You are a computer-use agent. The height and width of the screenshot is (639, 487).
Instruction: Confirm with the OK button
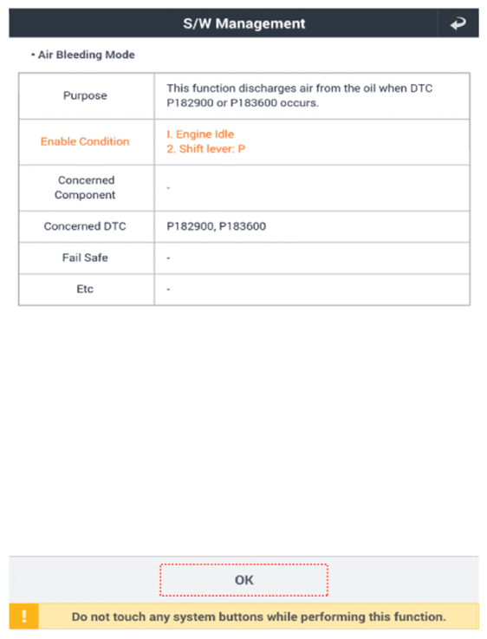[x=243, y=580]
